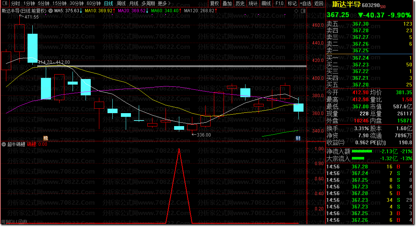Click the 标记 mark button
Screen dimensions: 417x227
[292, 3]
